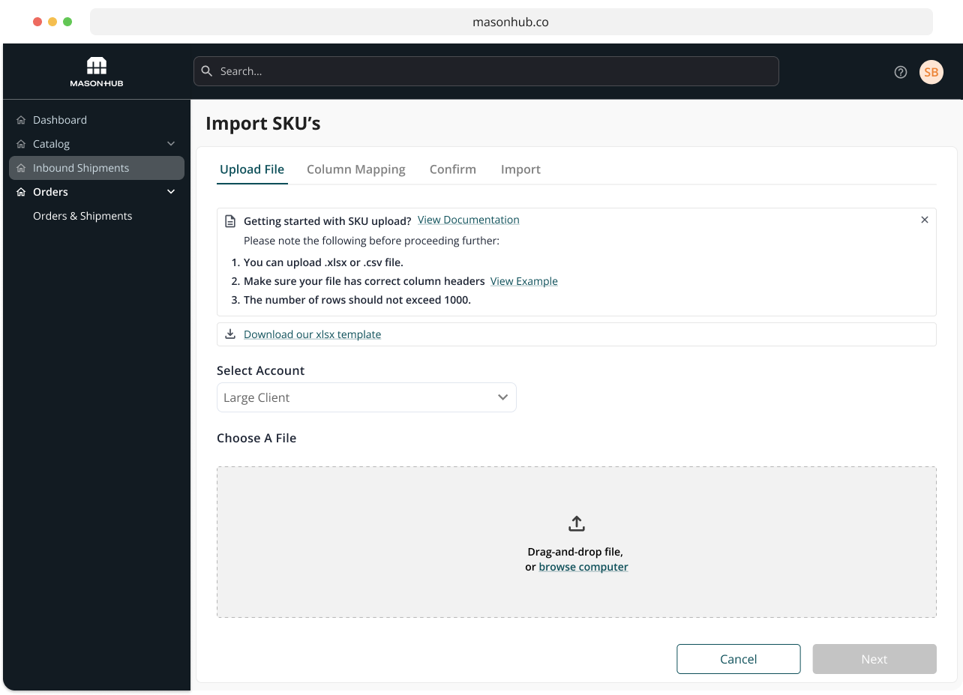This screenshot has width=963, height=695.
Task: Click the download icon next to xlsx template
Action: [x=230, y=334]
